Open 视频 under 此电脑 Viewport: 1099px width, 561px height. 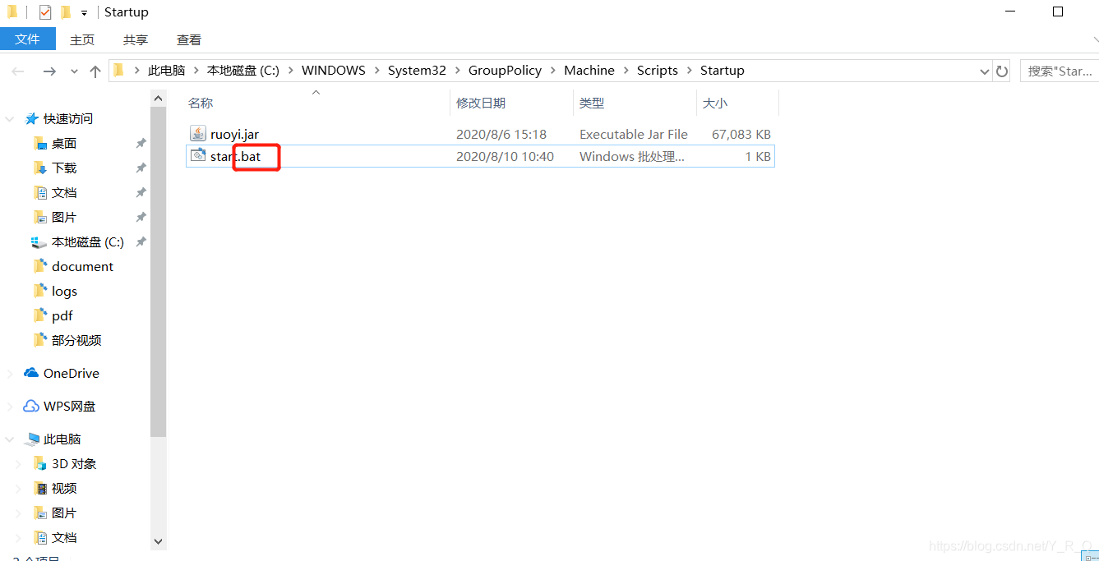[x=64, y=489]
